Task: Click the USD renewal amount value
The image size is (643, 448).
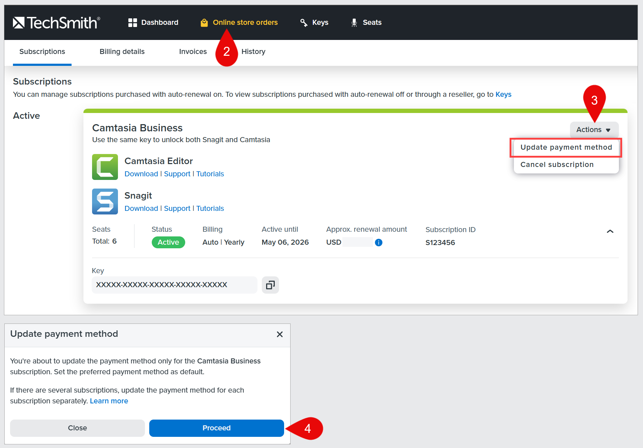Action: pos(350,243)
